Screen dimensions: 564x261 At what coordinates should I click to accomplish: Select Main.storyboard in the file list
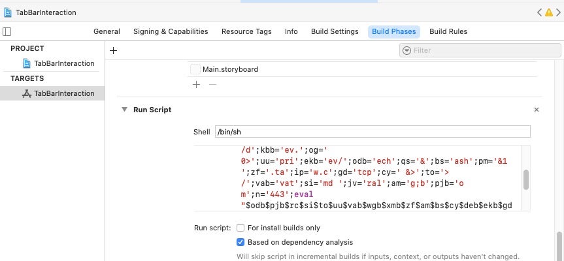tap(230, 69)
